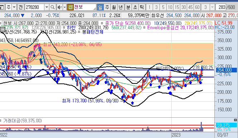Click the 거래대금(59,375,00) panel label
Screen dimensions: 238x138
pyautogui.click(x=23, y=121)
